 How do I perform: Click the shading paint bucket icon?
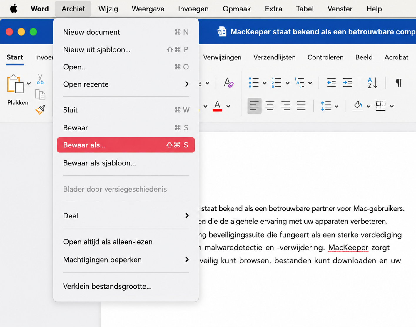click(x=358, y=105)
